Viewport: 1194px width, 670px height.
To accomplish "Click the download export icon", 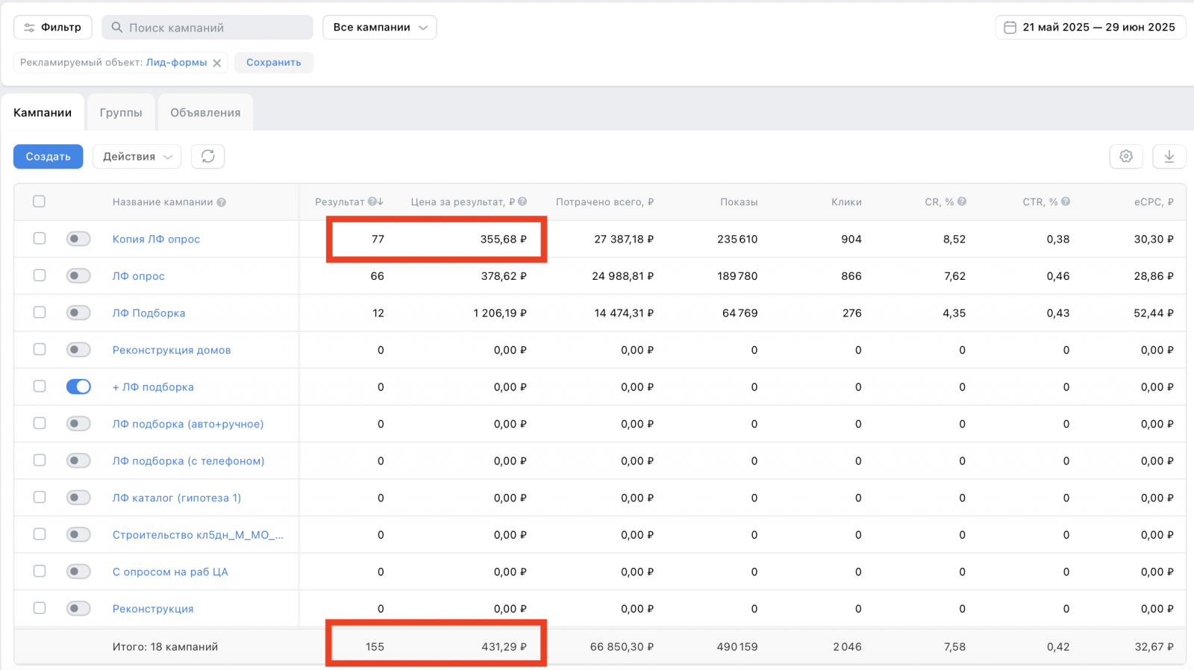I will [x=1169, y=156].
